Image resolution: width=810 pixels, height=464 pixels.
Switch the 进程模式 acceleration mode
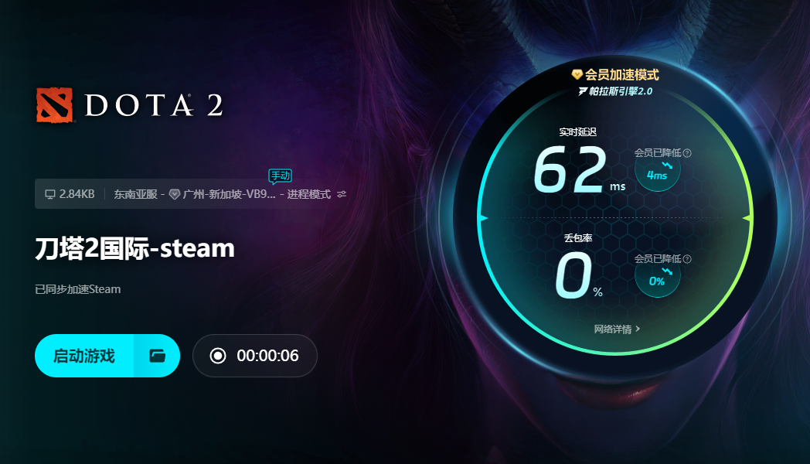click(x=309, y=194)
